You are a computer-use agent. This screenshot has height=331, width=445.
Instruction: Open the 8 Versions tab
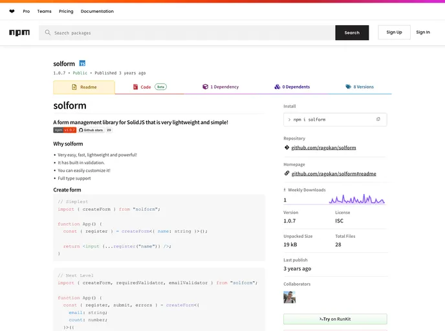pyautogui.click(x=360, y=87)
